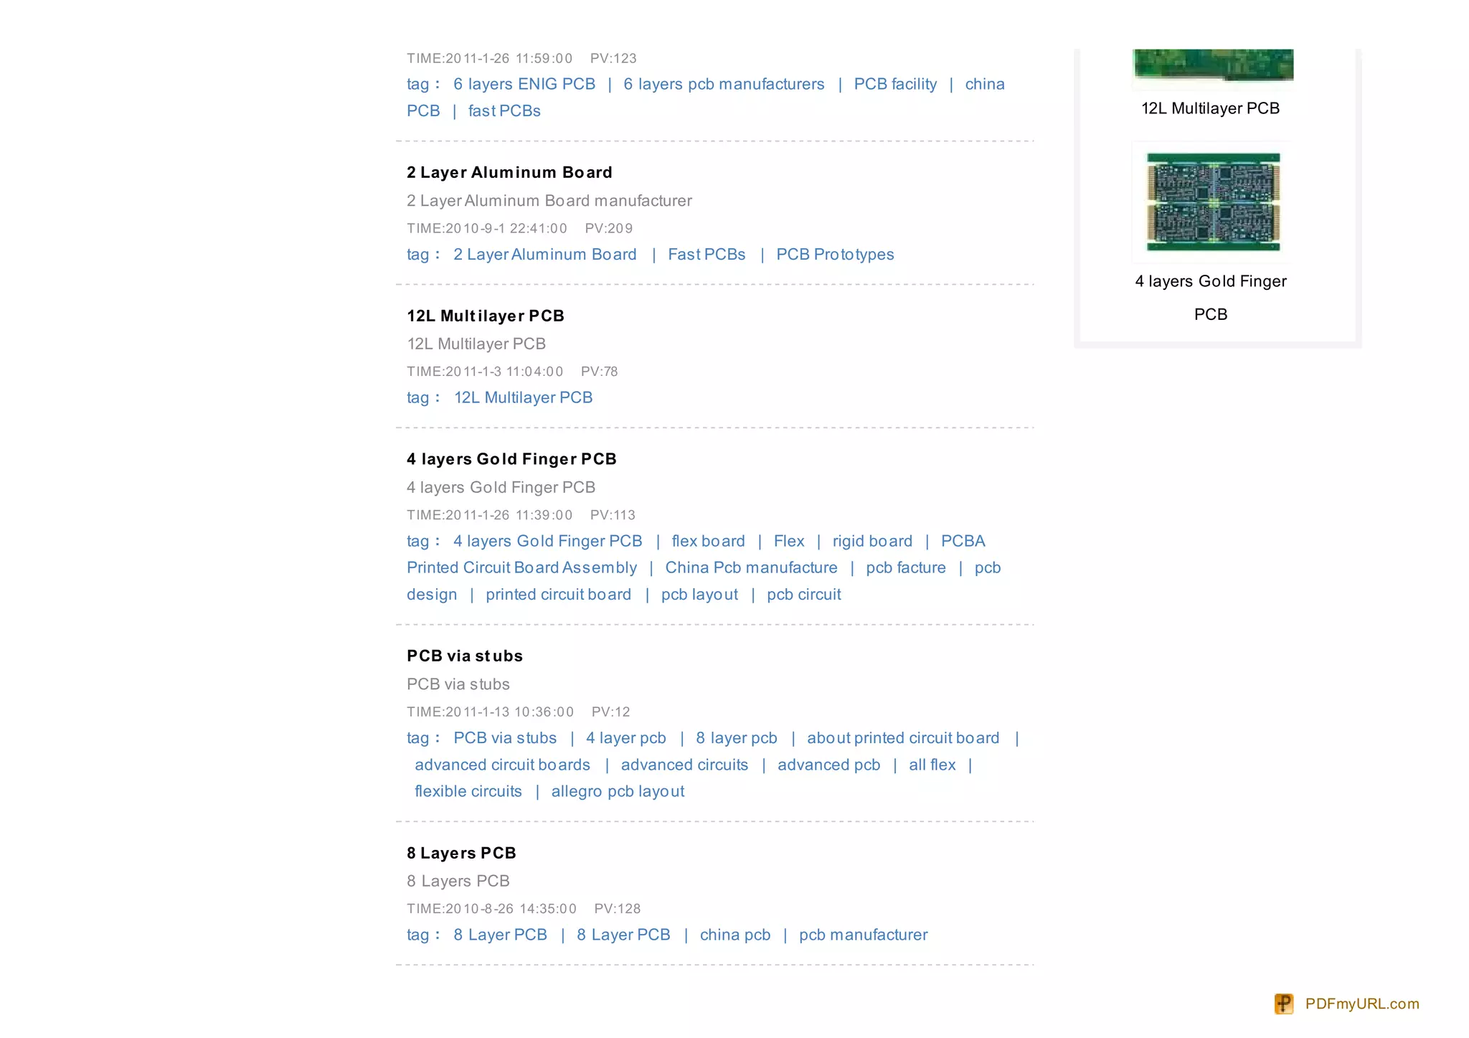Select the 'PCB facility' tag link
This screenshot has height=1038, width=1469.
[x=895, y=84]
